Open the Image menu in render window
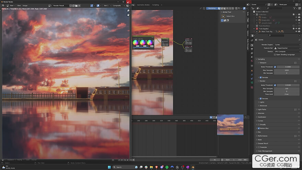Screen dimensions: 302x170 coord(25,5)
